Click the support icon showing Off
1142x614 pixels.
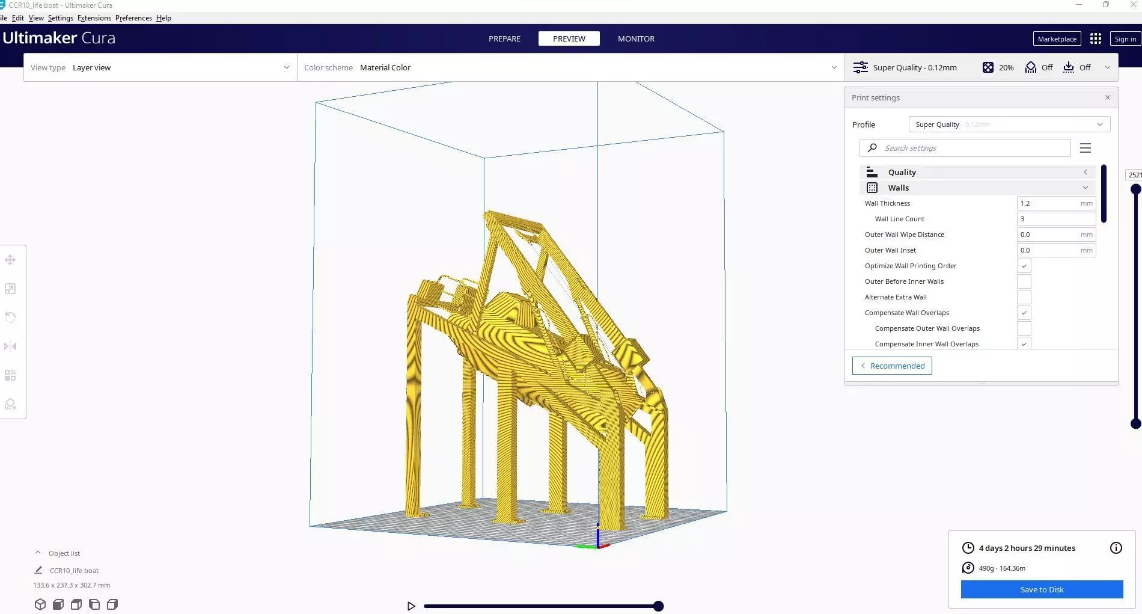point(1031,67)
